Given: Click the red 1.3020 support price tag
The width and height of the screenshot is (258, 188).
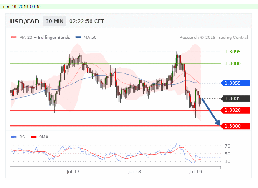Looking at the screenshot, I should coord(235,110).
